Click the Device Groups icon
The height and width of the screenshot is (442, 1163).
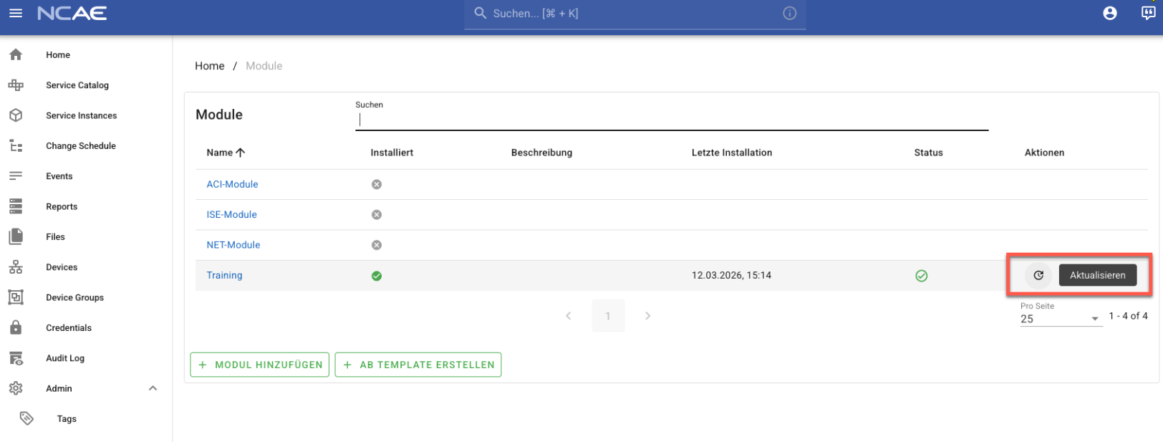click(16, 297)
